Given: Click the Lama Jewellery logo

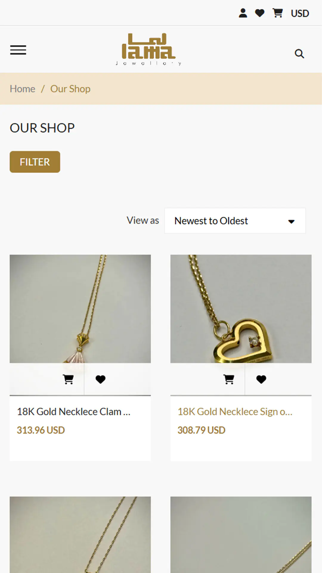Looking at the screenshot, I should [148, 49].
